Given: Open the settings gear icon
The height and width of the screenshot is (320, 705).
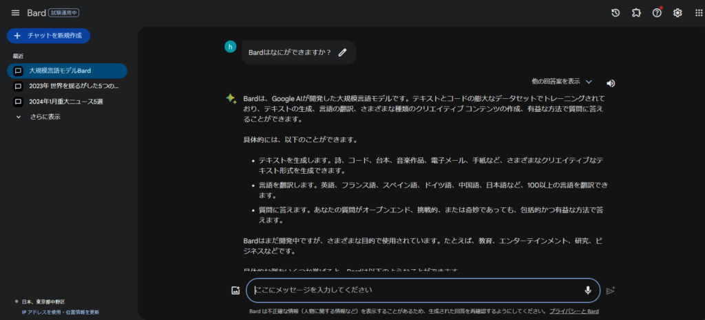Looking at the screenshot, I should [x=677, y=13].
